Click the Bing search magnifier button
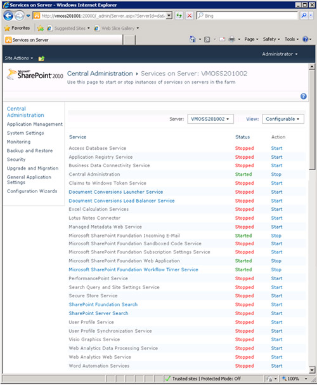317x385 pixels. pyautogui.click(x=304, y=16)
